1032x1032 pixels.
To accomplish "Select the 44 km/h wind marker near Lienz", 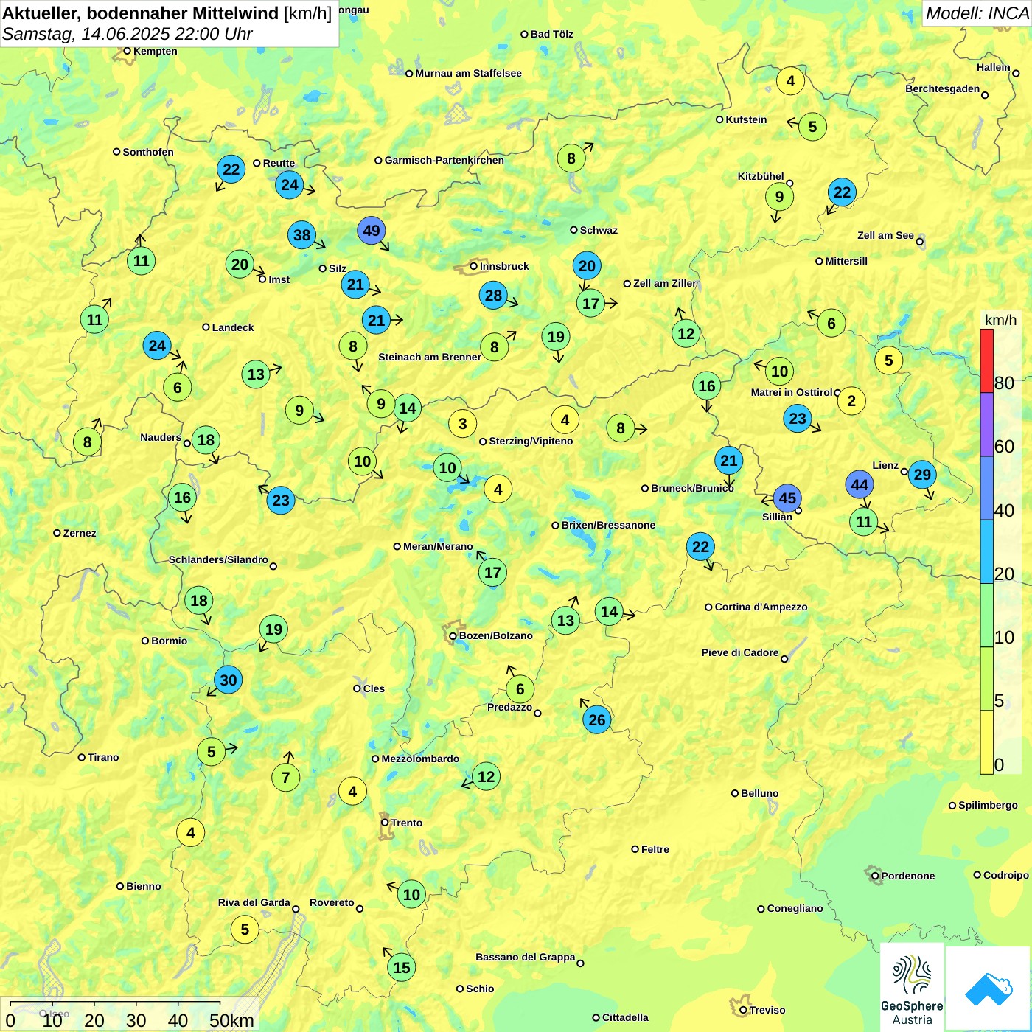I will coord(860,485).
